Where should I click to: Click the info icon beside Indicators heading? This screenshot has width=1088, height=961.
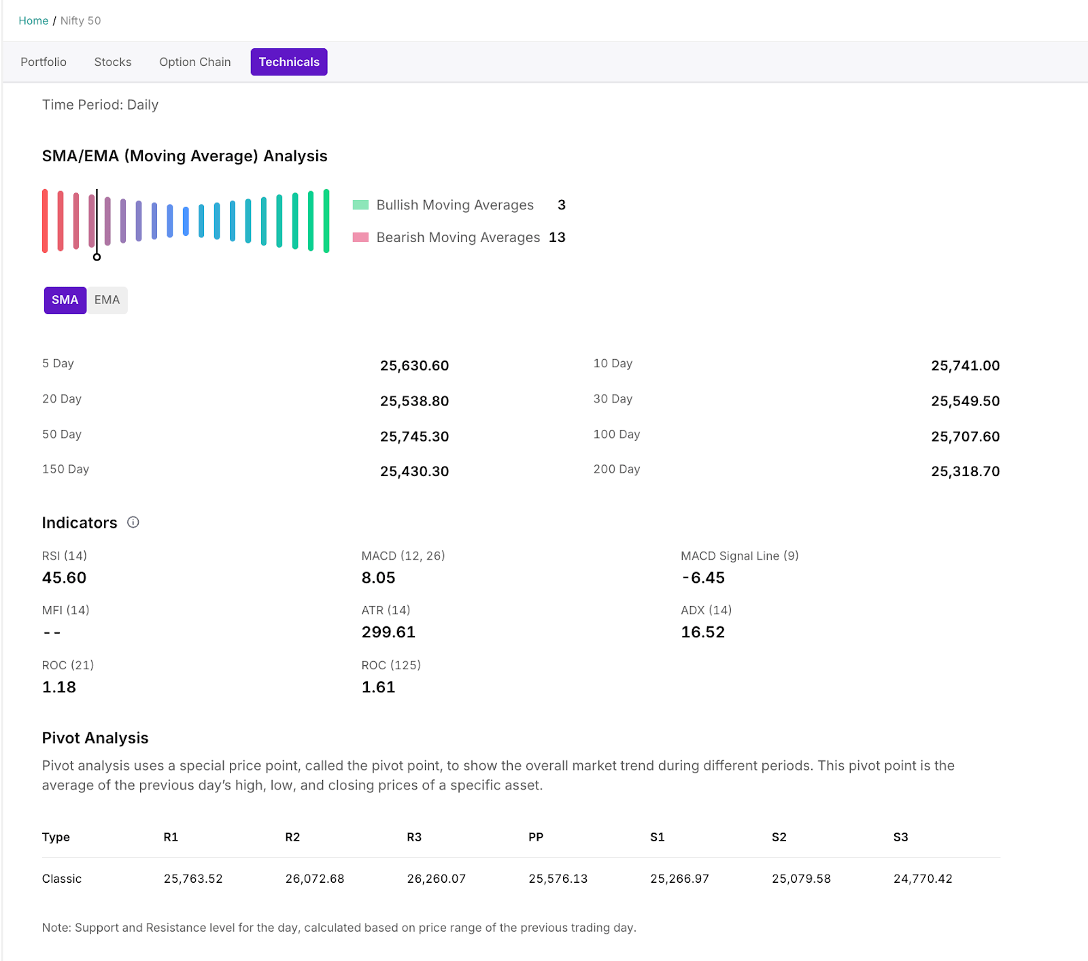[133, 522]
